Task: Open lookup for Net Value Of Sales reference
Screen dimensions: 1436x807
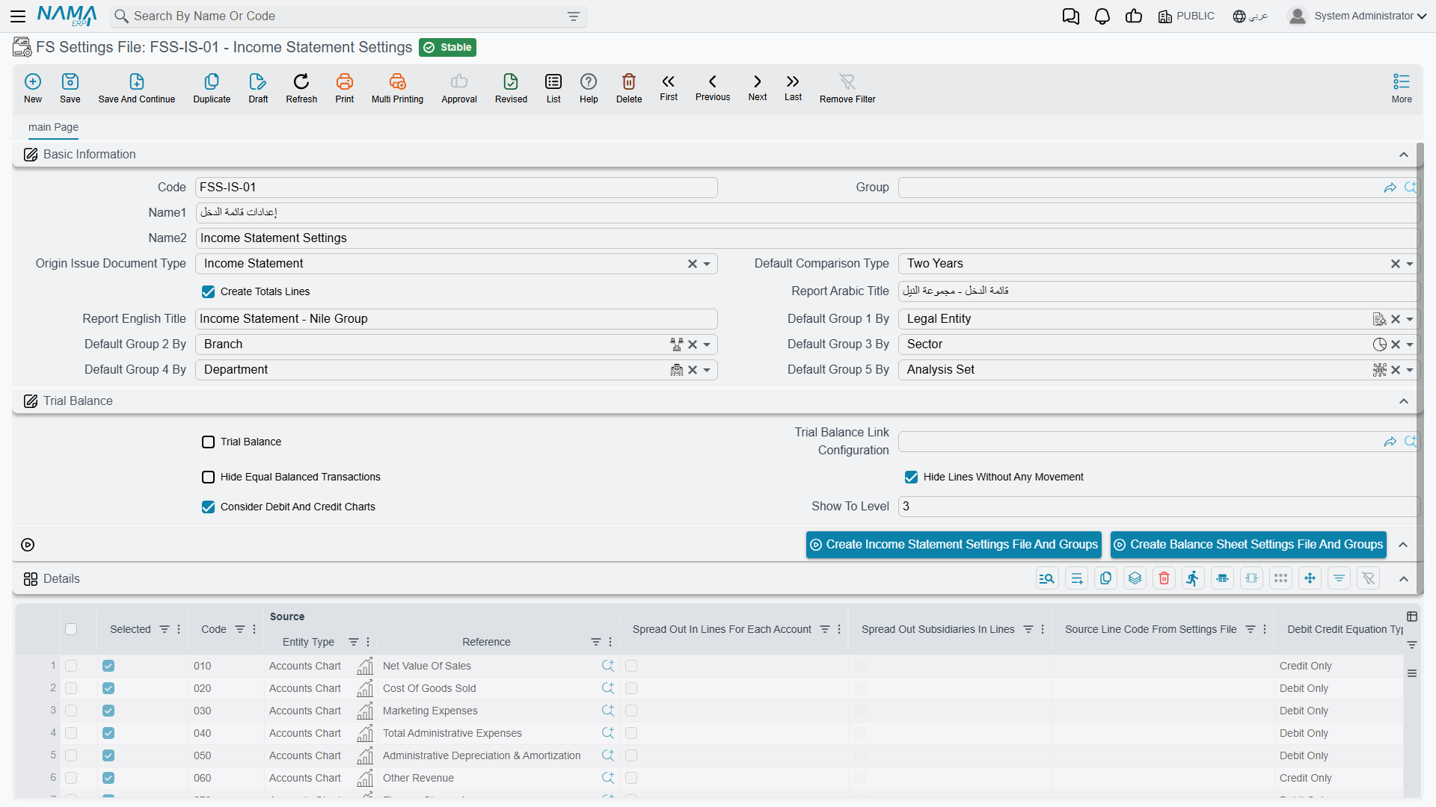Action: [608, 666]
